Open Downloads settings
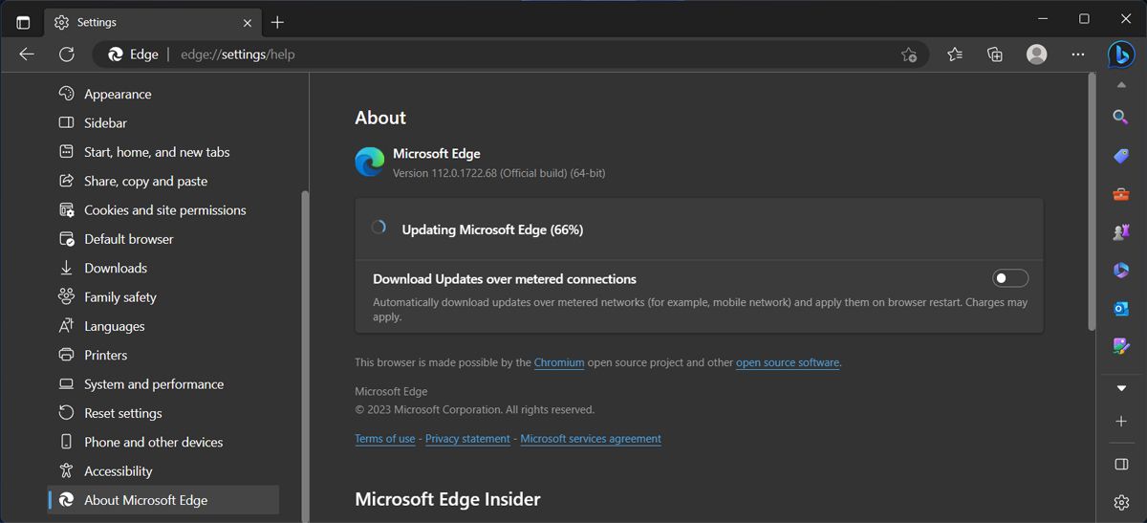 pos(163,268)
